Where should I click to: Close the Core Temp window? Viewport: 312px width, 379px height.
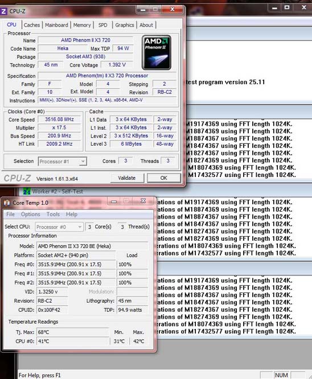[143, 201]
